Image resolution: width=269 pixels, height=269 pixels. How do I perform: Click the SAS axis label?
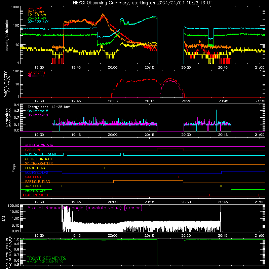click(3, 219)
